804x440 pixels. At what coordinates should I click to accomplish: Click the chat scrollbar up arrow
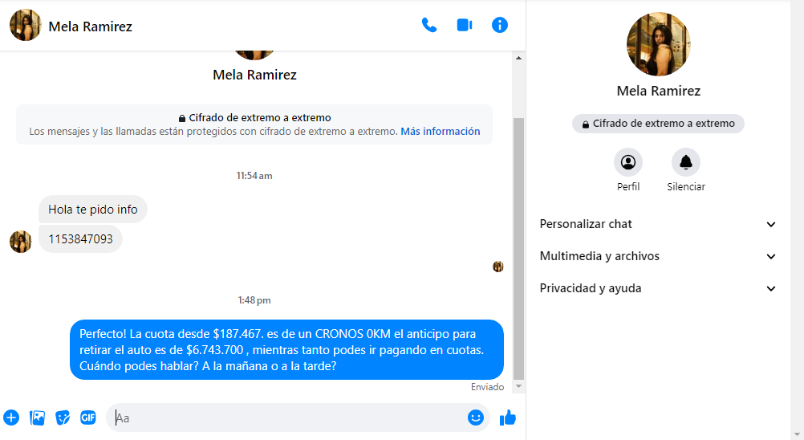pos(518,58)
